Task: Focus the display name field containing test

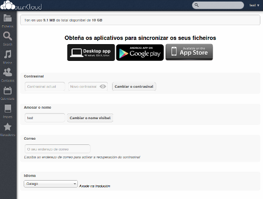Action: (x=45, y=118)
